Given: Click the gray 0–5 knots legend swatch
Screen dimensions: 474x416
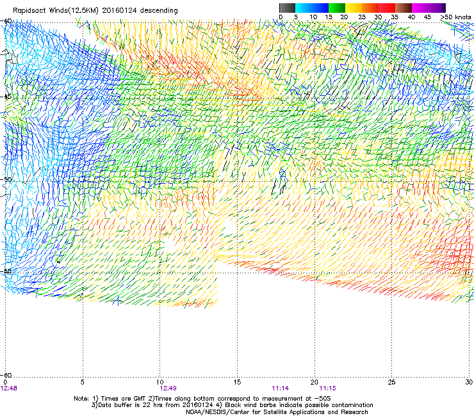Looking at the screenshot, I should click(x=287, y=8).
